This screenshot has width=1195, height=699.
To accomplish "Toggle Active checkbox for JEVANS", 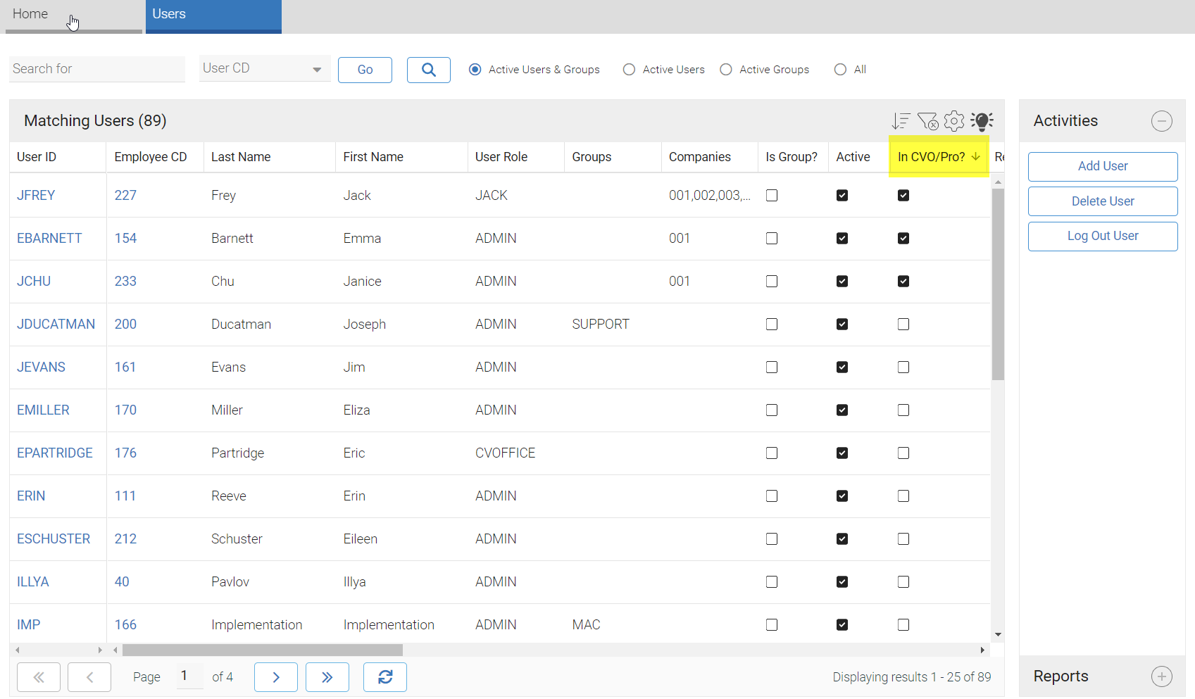I will click(842, 367).
